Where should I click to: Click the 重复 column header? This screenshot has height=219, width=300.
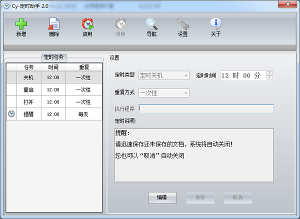[84, 67]
